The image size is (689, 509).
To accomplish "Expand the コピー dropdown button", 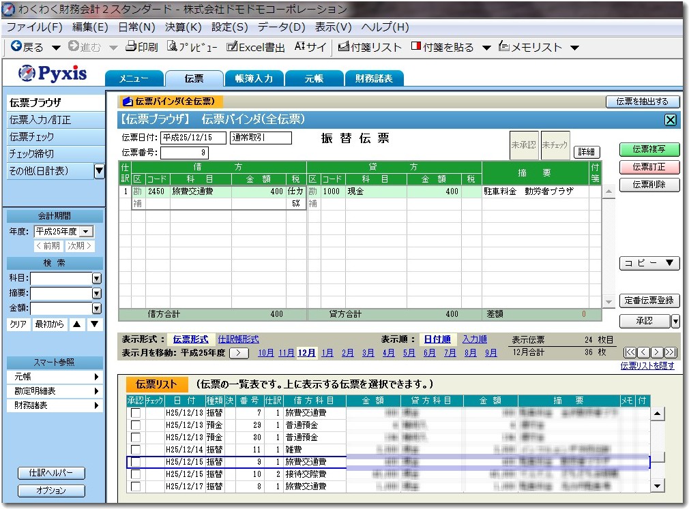I will point(649,263).
